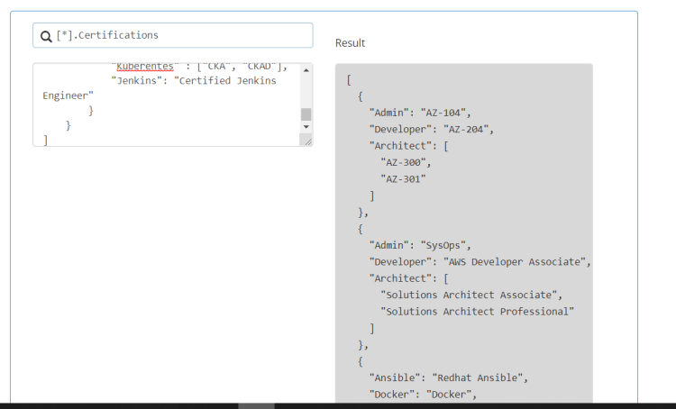676x409 pixels.
Task: Click the "Developer": "AZ-204" result line
Action: click(431, 130)
